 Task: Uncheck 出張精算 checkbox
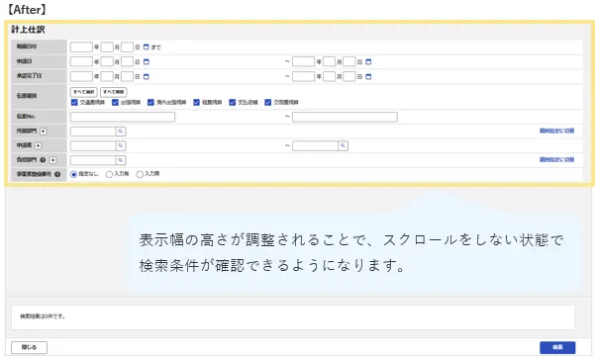point(116,102)
